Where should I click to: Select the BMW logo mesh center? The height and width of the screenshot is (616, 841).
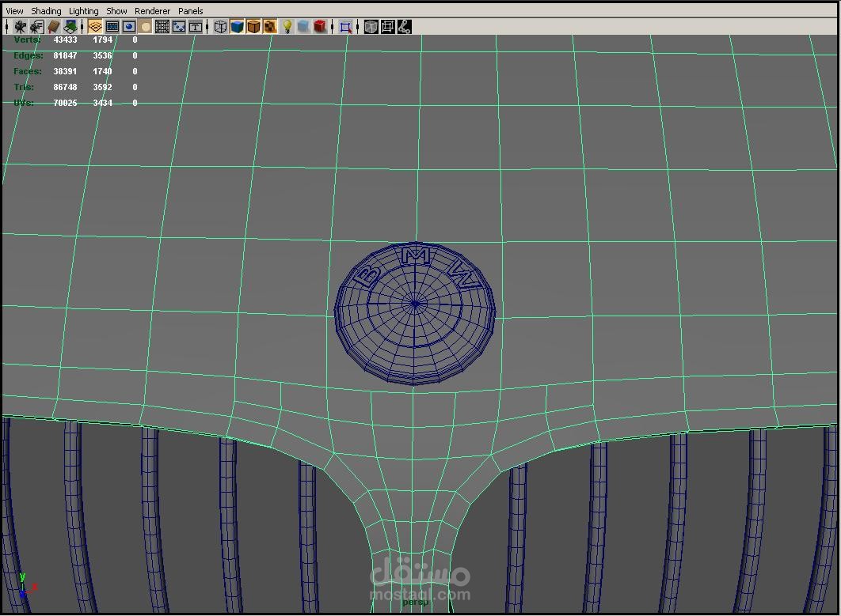coord(414,303)
